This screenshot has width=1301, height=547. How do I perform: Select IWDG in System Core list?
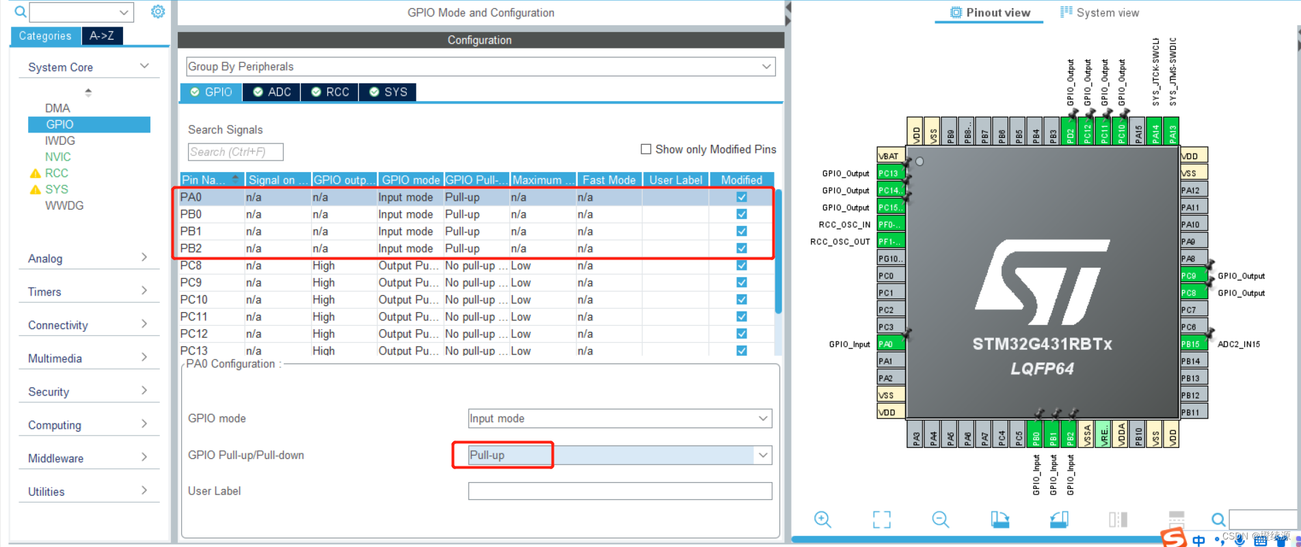click(60, 141)
